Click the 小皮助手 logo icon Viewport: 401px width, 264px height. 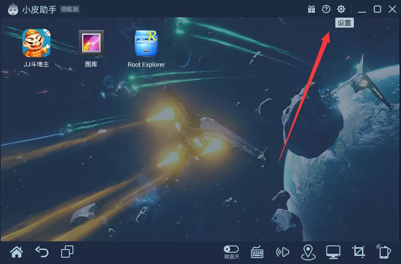(13, 9)
